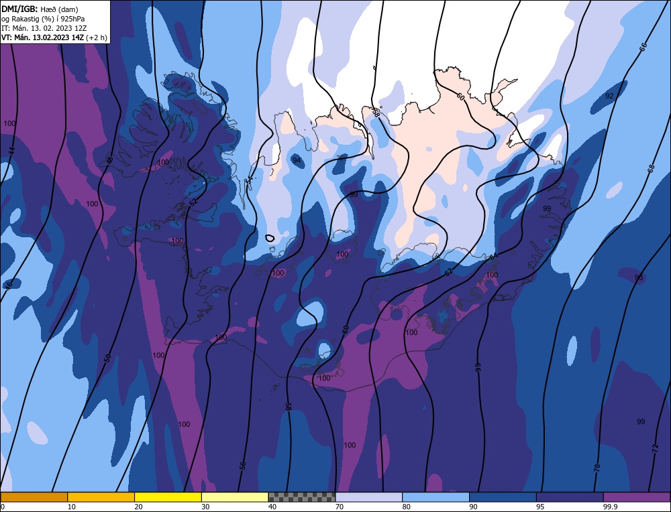Click the legend tick label '90'

pos(473,507)
